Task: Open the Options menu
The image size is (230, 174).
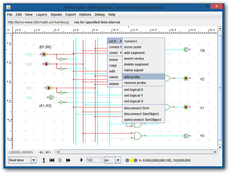Action: click(x=85, y=15)
